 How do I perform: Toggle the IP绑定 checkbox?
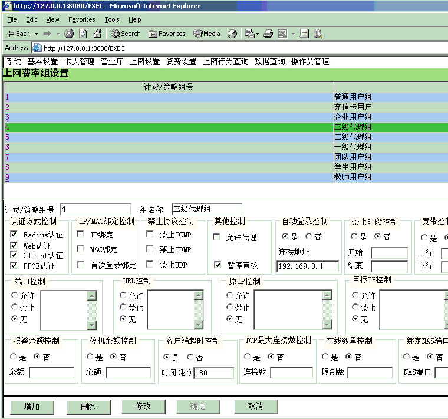(x=81, y=235)
